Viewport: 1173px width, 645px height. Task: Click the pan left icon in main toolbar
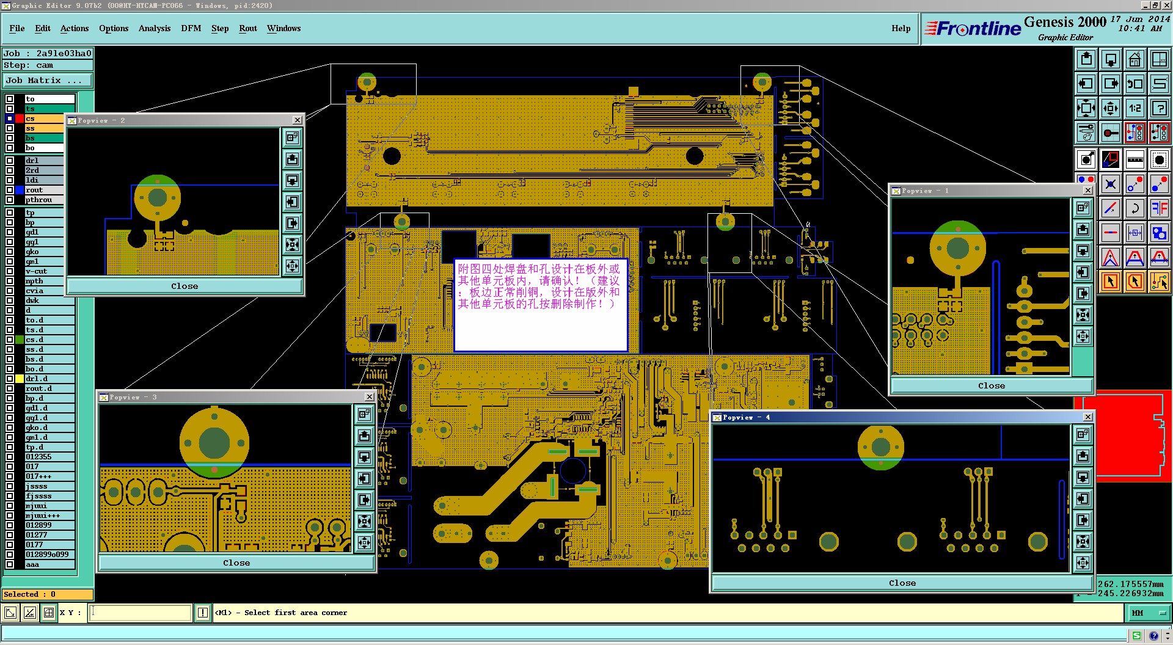pyautogui.click(x=1086, y=84)
